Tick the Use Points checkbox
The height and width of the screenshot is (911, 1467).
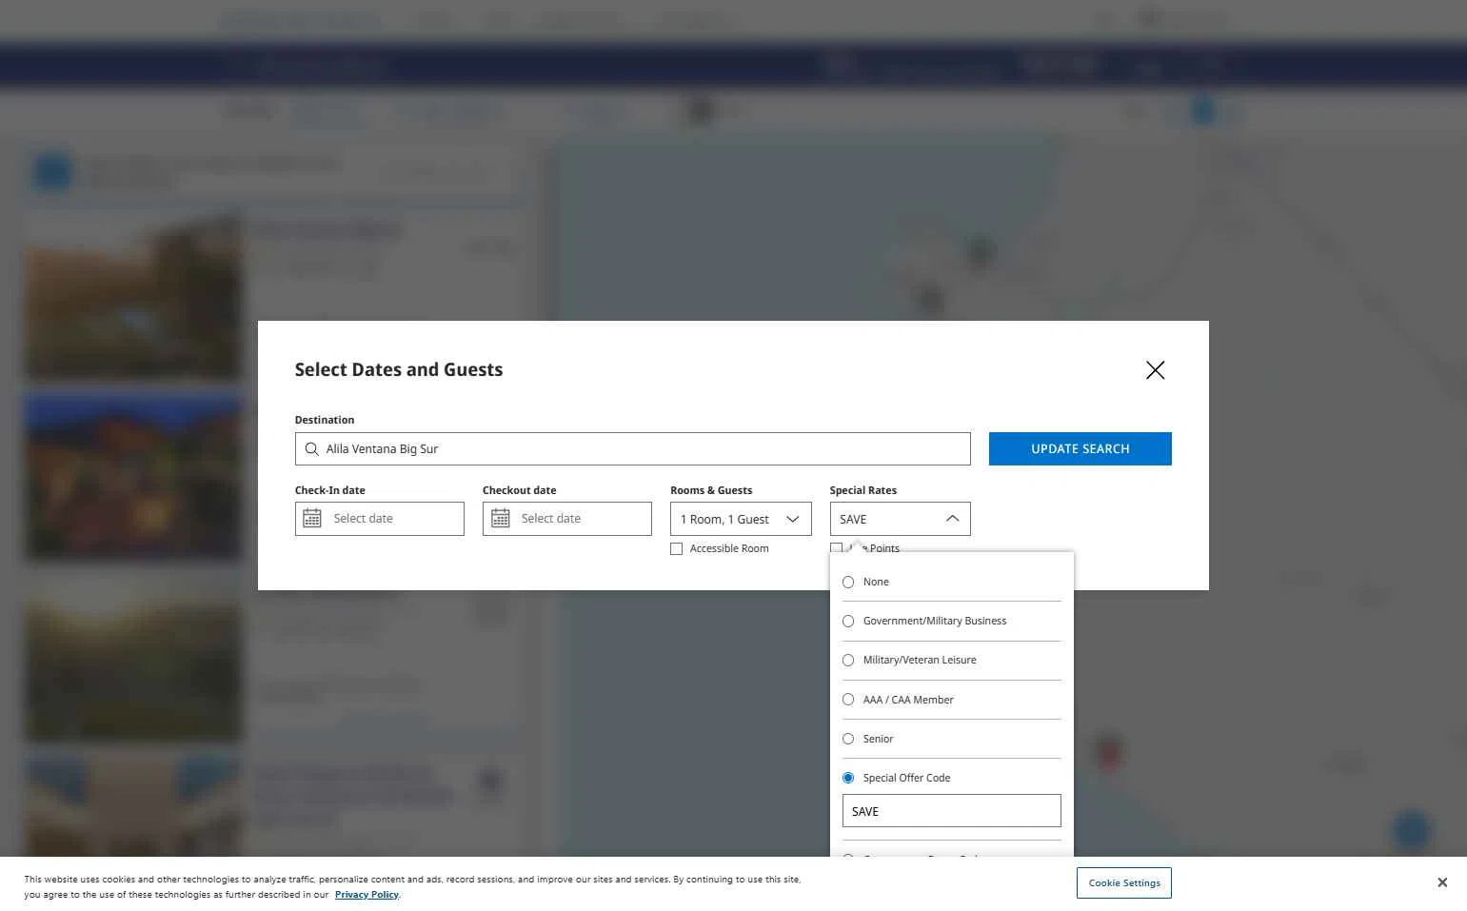[836, 548]
